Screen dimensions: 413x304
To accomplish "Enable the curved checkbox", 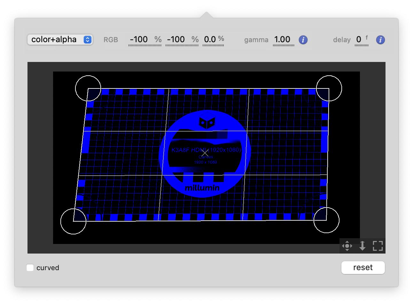I will point(30,268).
